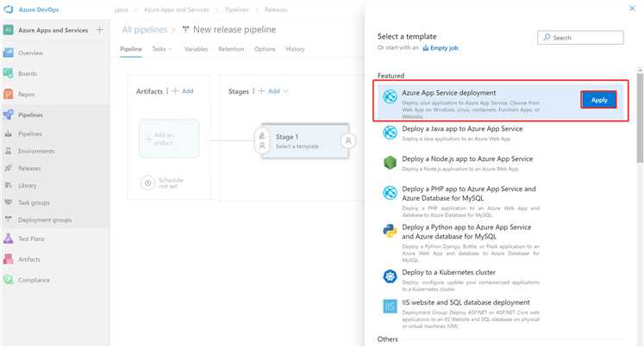Switch to the Pipeline tab

[131, 49]
